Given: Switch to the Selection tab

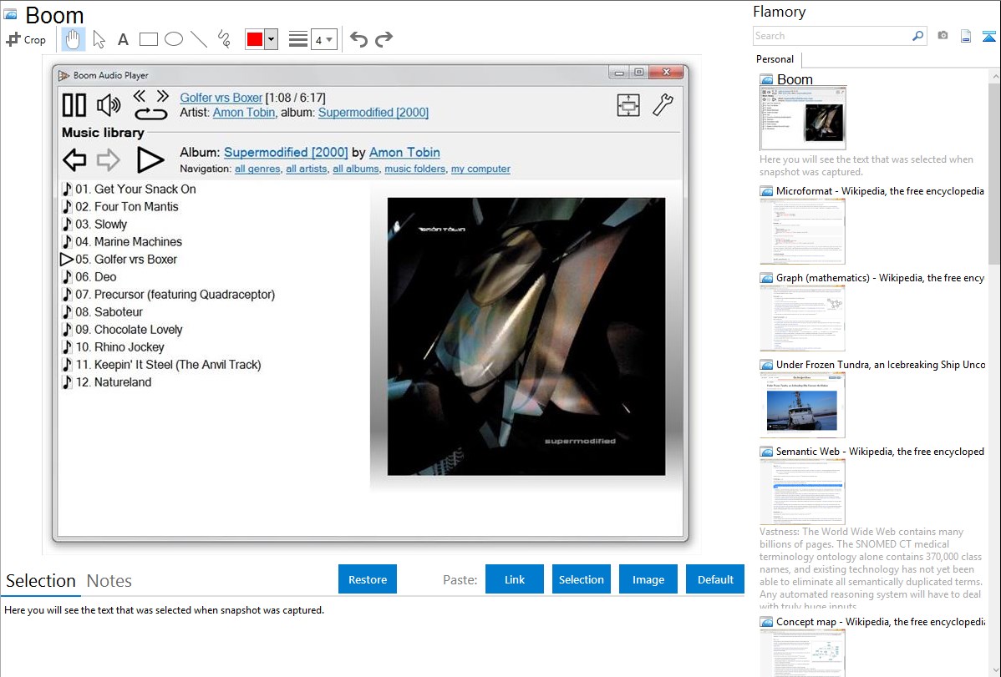Looking at the screenshot, I should click(x=41, y=581).
